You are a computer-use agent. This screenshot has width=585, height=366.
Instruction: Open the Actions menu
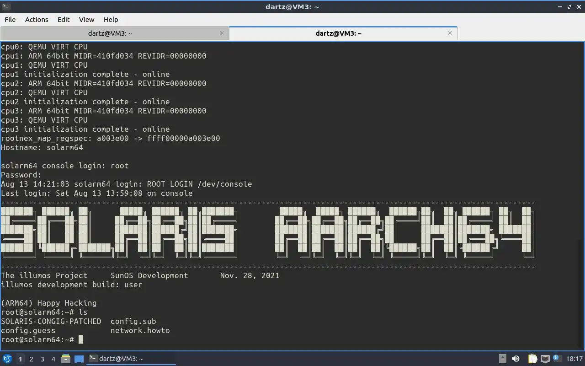[37, 19]
